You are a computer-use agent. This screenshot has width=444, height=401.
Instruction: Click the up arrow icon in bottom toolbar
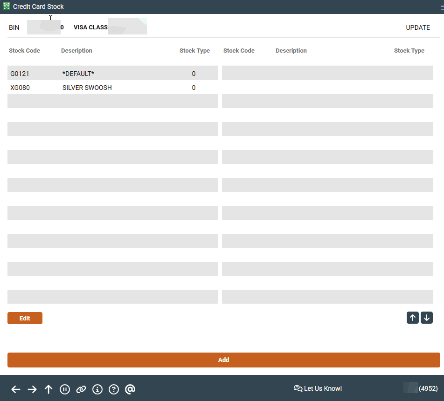[x=49, y=389]
